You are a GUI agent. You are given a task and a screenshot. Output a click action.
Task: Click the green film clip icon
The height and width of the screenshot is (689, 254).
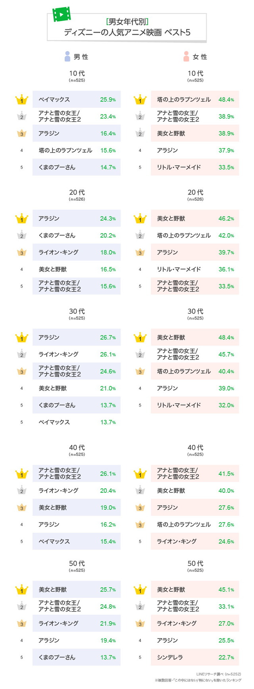(62, 14)
